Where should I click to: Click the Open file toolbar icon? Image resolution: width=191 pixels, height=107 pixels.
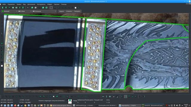coord(9,8)
